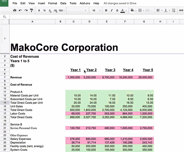
Task: Click Revenue value 26,000,000
Action: [145, 77]
